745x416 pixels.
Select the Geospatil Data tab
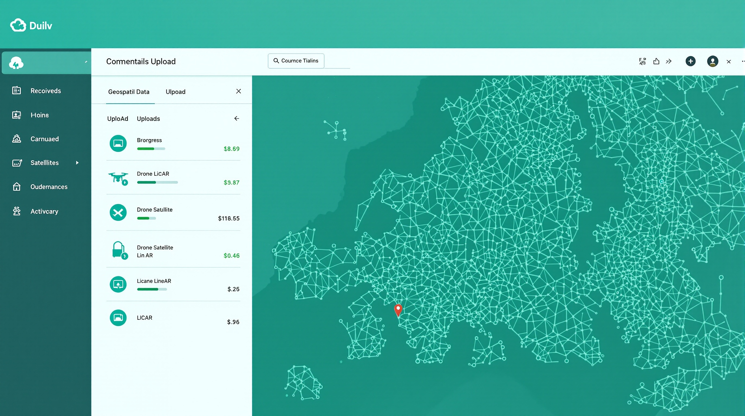tap(129, 92)
